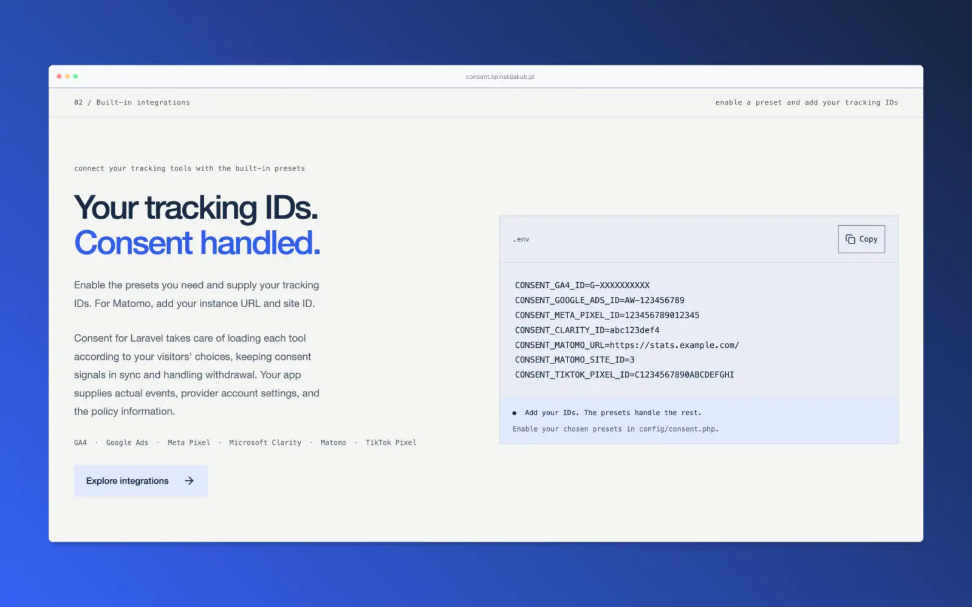Click the Microsoft Clarity integration label
This screenshot has height=607, width=972.
[x=265, y=443]
